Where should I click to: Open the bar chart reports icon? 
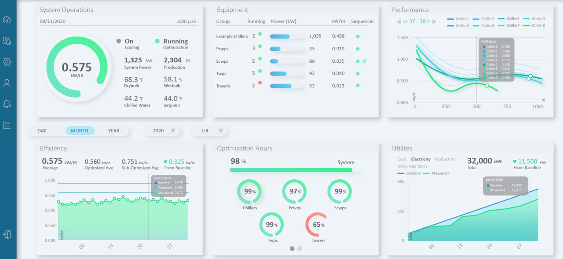pyautogui.click(x=7, y=125)
